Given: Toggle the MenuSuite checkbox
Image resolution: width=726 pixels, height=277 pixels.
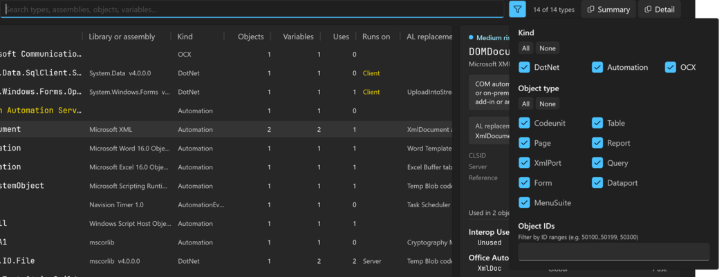Looking at the screenshot, I should coord(524,202).
